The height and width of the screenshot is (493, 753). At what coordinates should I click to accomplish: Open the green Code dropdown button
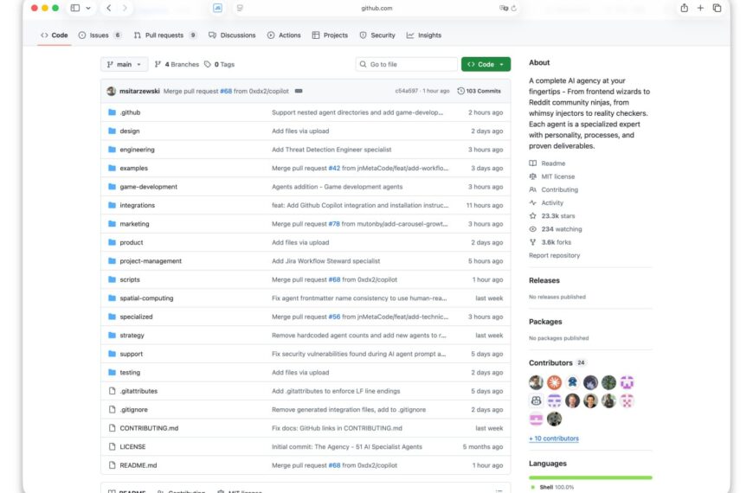pyautogui.click(x=486, y=64)
